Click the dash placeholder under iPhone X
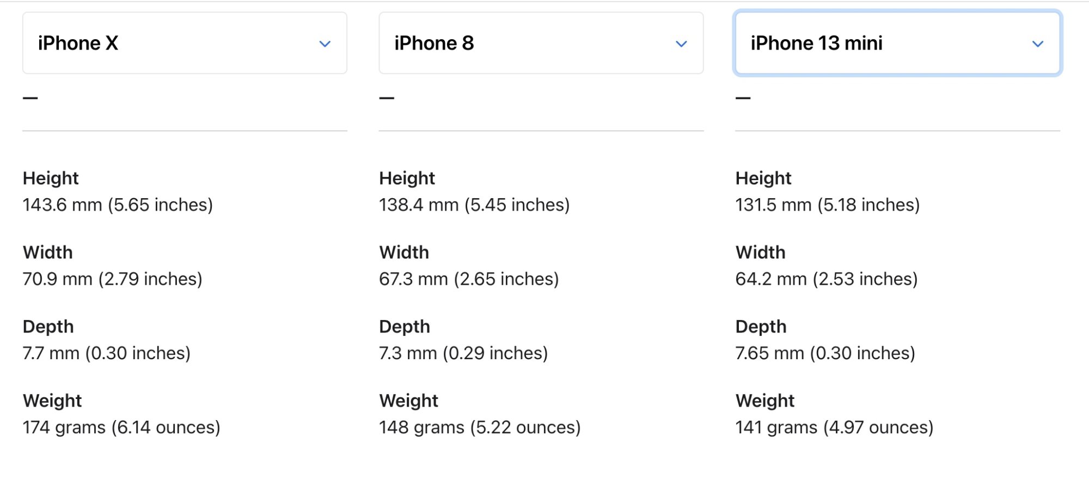The height and width of the screenshot is (498, 1089). tap(30, 98)
